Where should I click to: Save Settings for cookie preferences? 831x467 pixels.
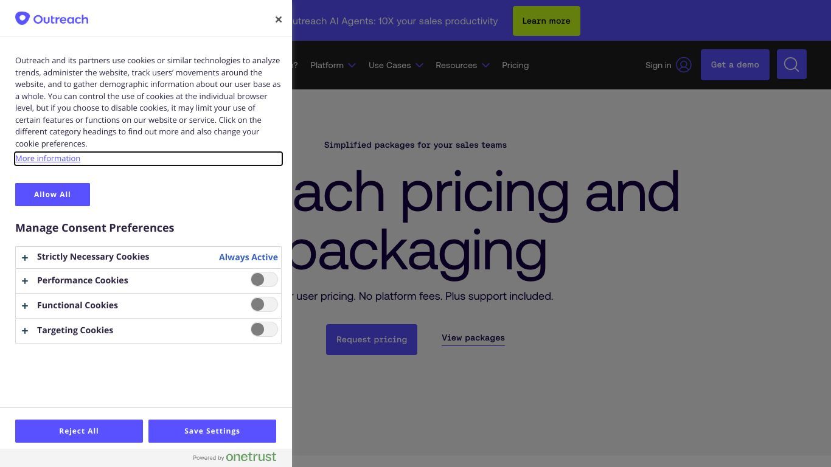click(212, 431)
